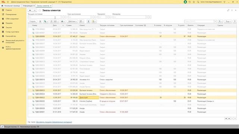The width and height of the screenshot is (239, 134).
Task: Open the ЭДО dropdown menu
Action: point(55,22)
